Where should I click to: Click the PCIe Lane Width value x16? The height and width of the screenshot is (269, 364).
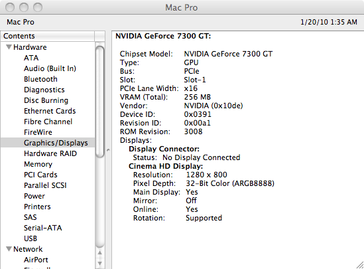point(190,88)
